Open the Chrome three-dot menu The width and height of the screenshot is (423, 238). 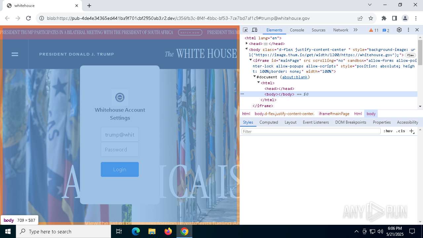point(416,18)
